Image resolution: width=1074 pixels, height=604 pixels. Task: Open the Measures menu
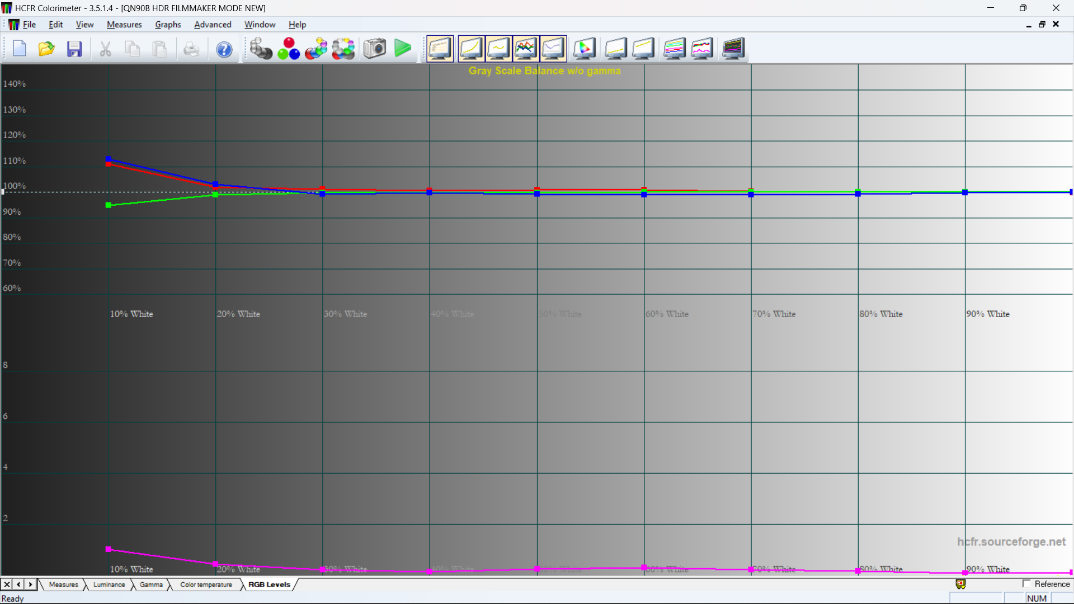(124, 25)
